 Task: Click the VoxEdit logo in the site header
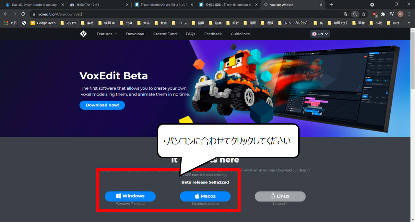click(83, 34)
